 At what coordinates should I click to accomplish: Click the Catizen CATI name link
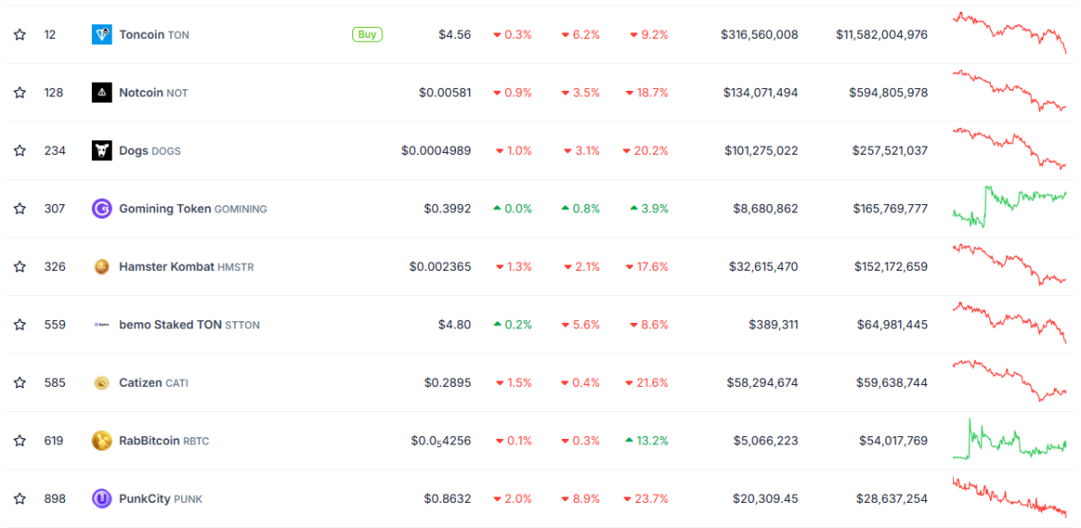(x=153, y=382)
